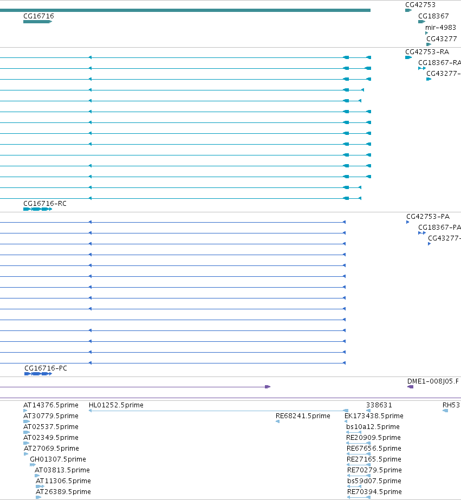The height and width of the screenshot is (500, 461).
Task: Open the bs59d07.5prime EST label
Action: 374,481
